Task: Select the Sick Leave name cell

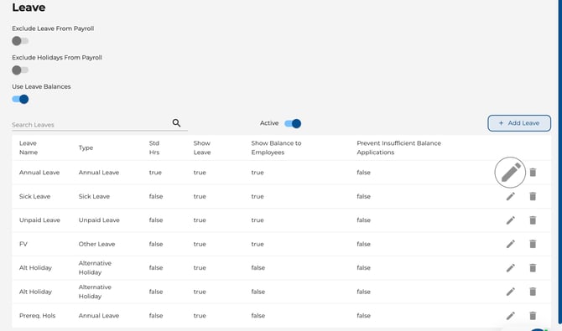Action: click(34, 196)
